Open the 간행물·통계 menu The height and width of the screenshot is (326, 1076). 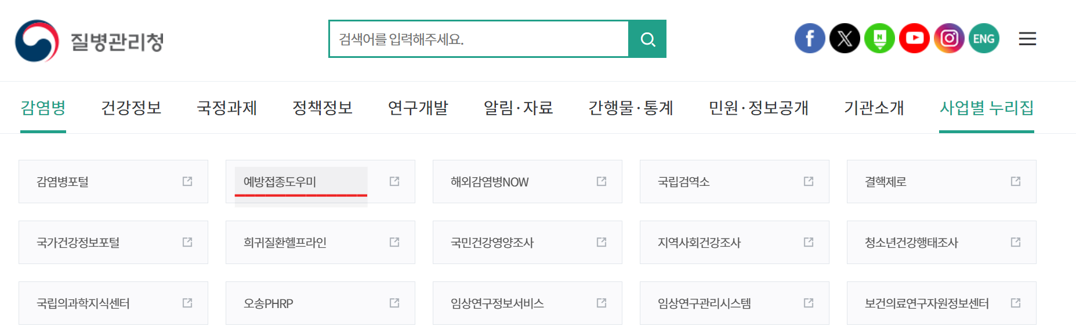pos(631,108)
